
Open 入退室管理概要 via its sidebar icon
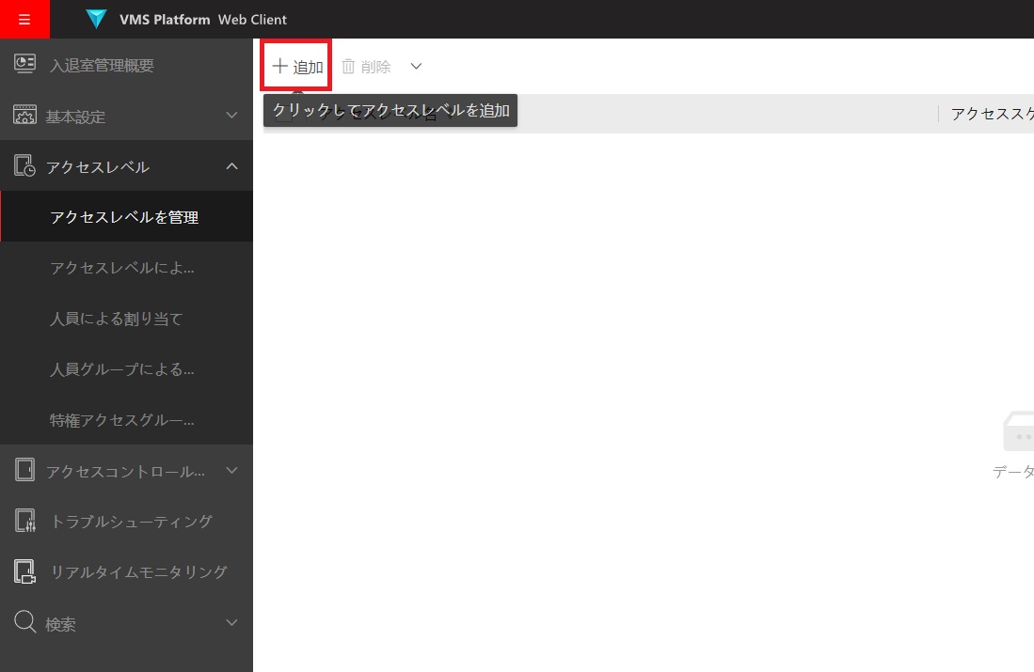point(24,64)
